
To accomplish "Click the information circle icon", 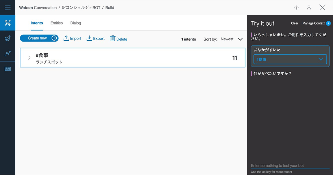I will point(297,7).
